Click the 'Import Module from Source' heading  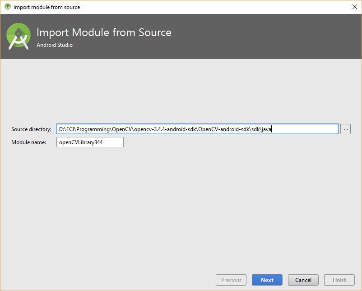[104, 32]
